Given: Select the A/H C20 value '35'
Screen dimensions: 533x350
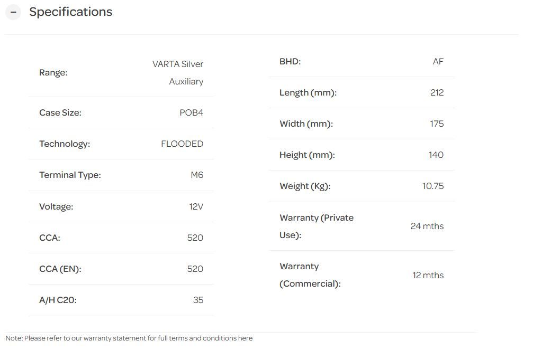Looking at the screenshot, I should click(x=198, y=300).
